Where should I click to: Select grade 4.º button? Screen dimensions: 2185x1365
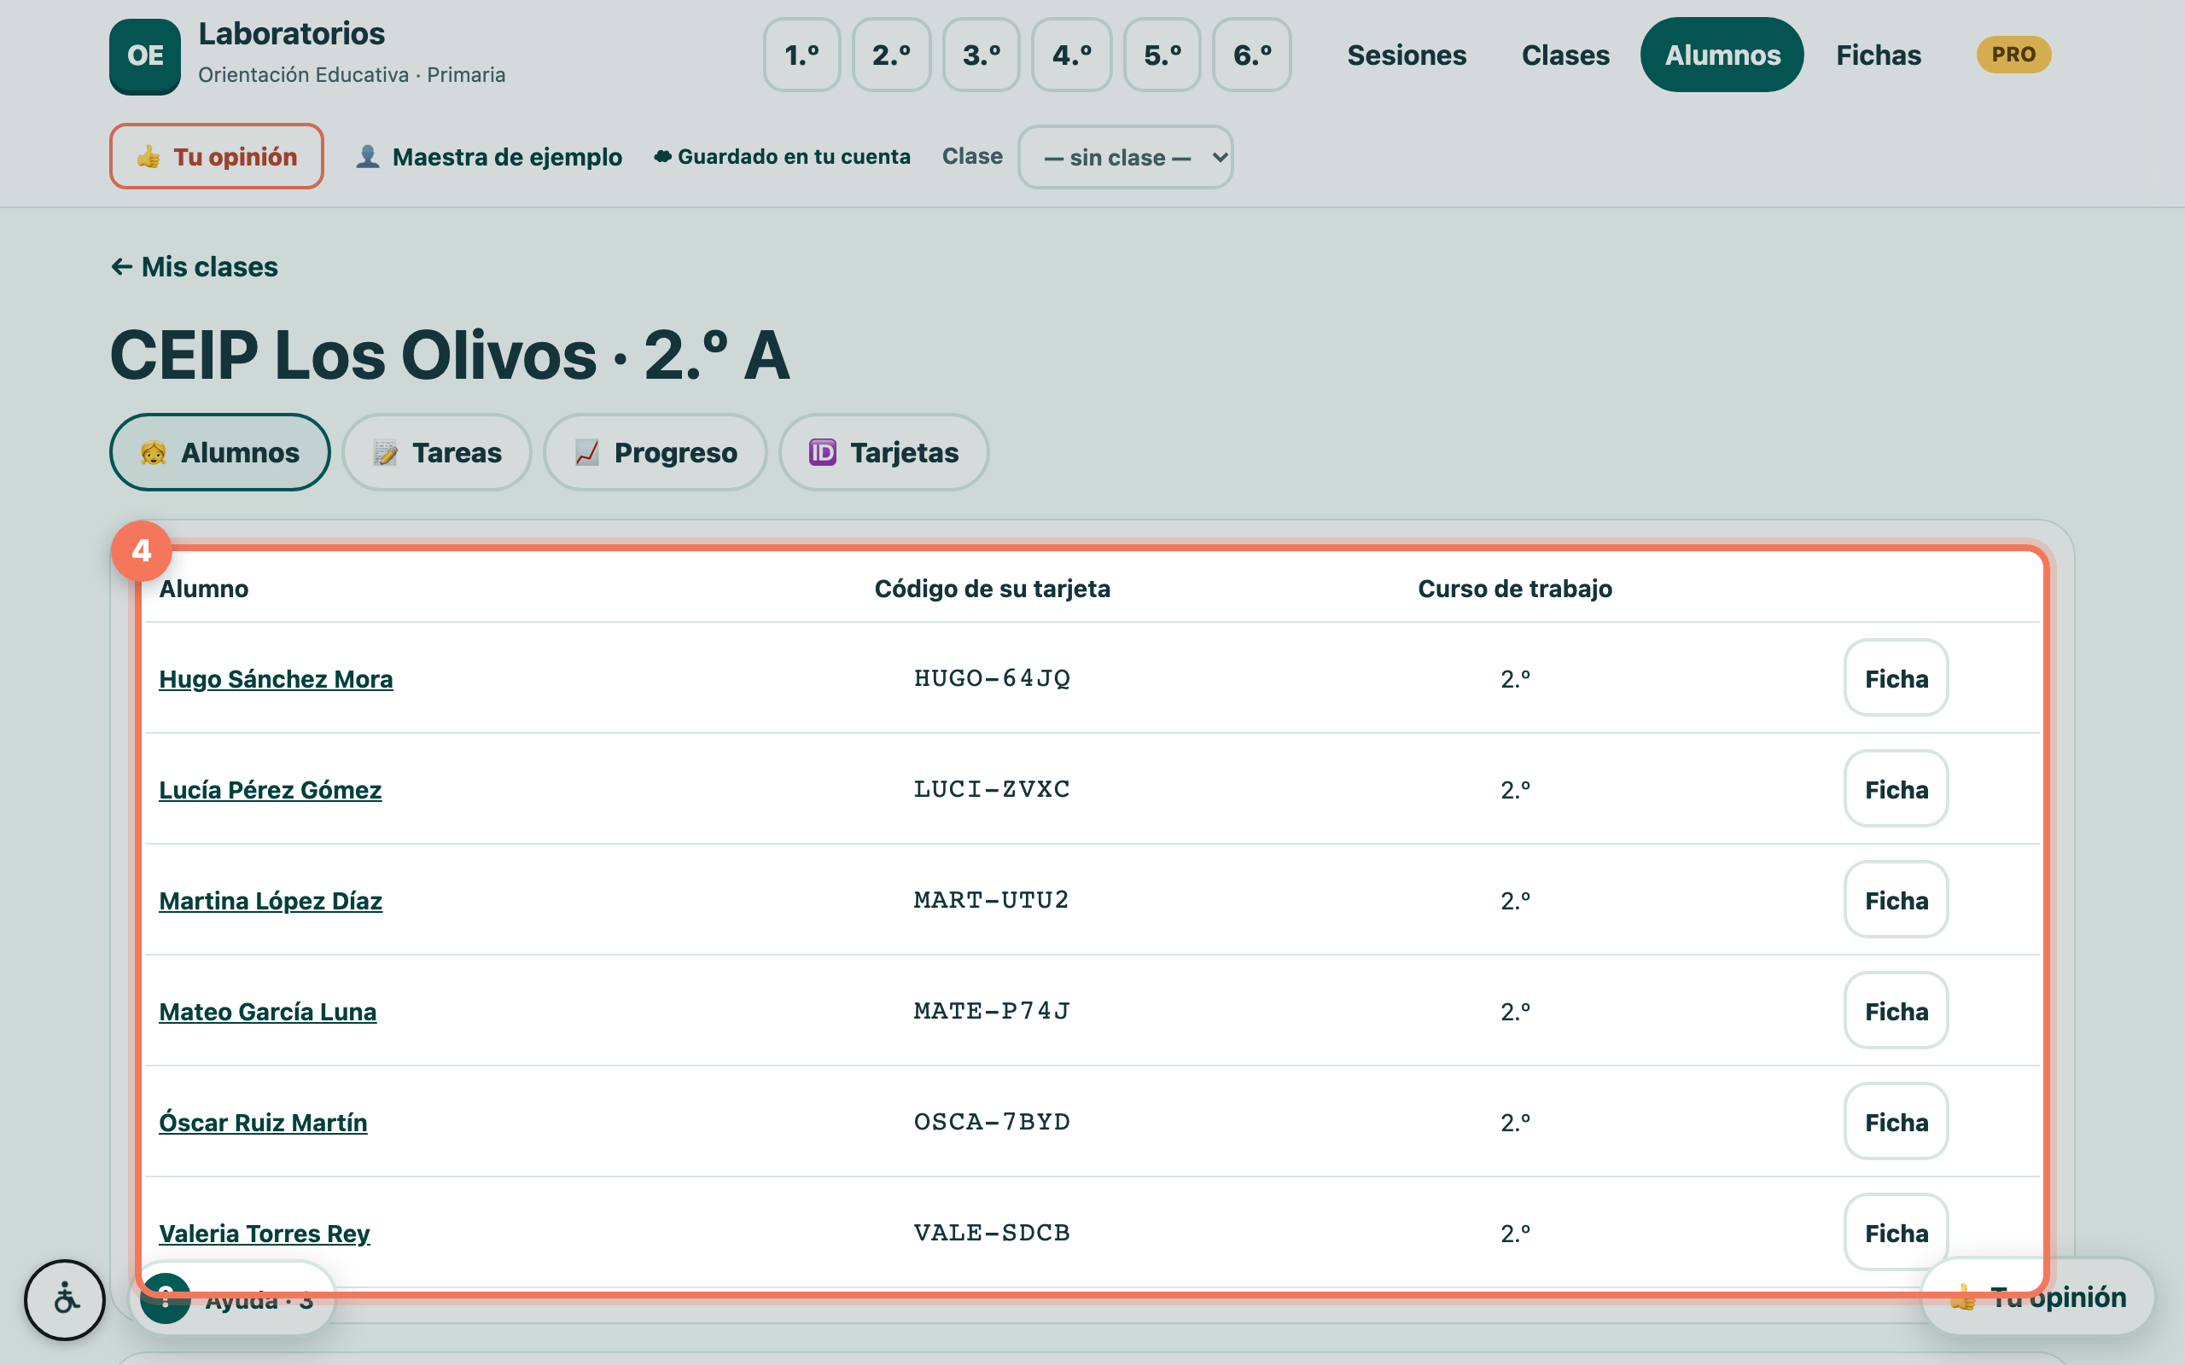(x=1072, y=55)
